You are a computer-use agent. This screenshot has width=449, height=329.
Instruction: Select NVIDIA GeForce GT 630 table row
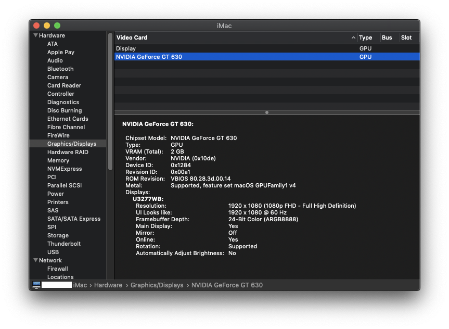267,57
